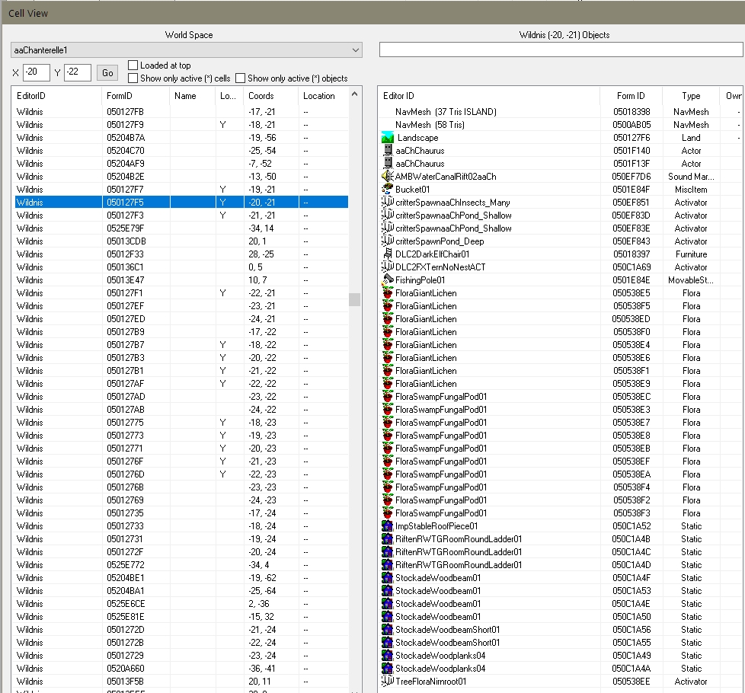Click the object filter text box
Image resolution: width=745 pixels, height=693 pixels.
tap(560, 49)
